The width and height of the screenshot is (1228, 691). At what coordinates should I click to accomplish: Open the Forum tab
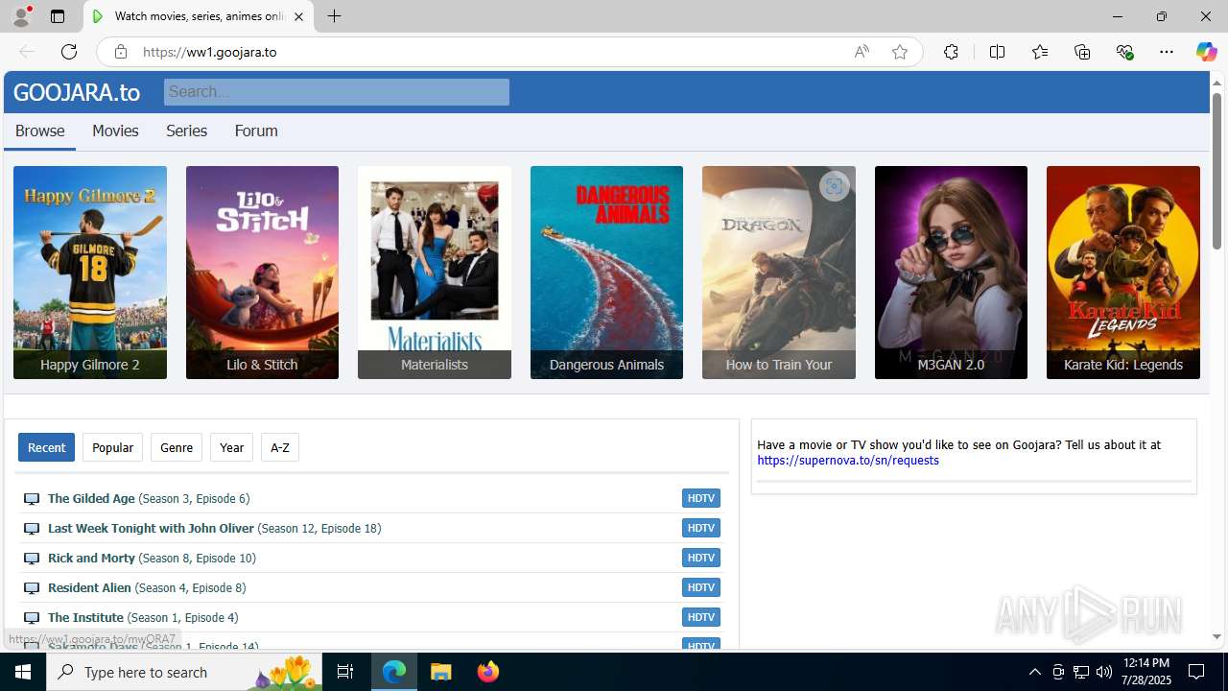[256, 131]
